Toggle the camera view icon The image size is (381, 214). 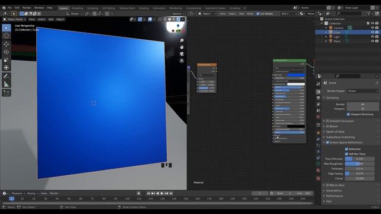(x=182, y=54)
